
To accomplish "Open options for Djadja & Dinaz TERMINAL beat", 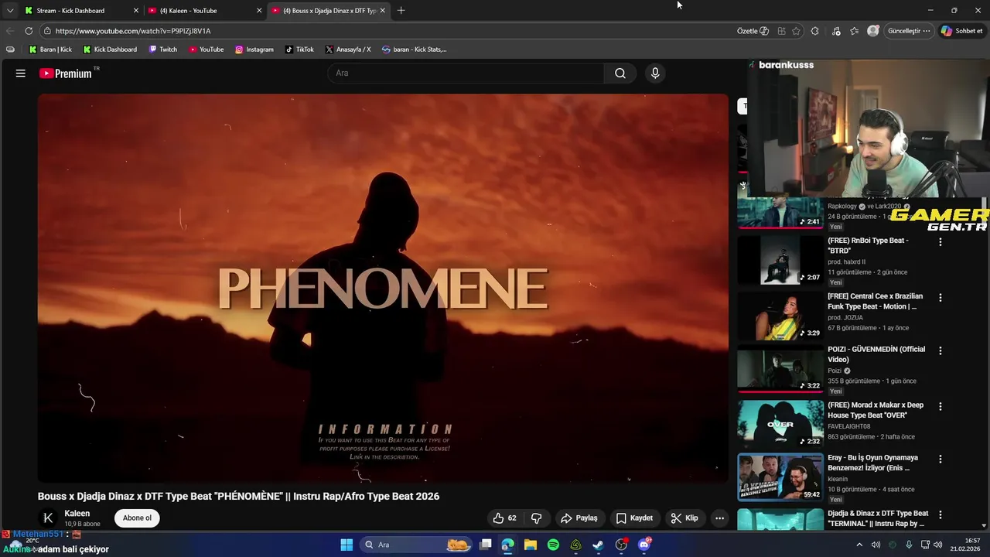I will [940, 514].
